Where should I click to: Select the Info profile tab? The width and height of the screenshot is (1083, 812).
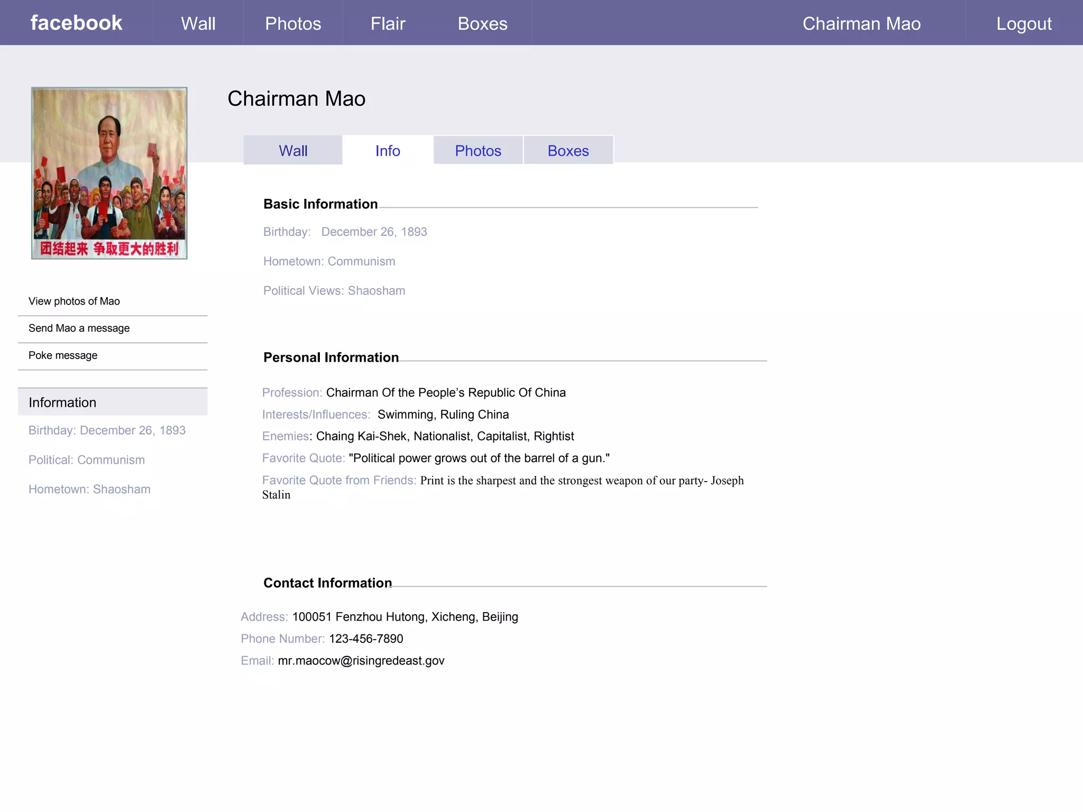[388, 151]
